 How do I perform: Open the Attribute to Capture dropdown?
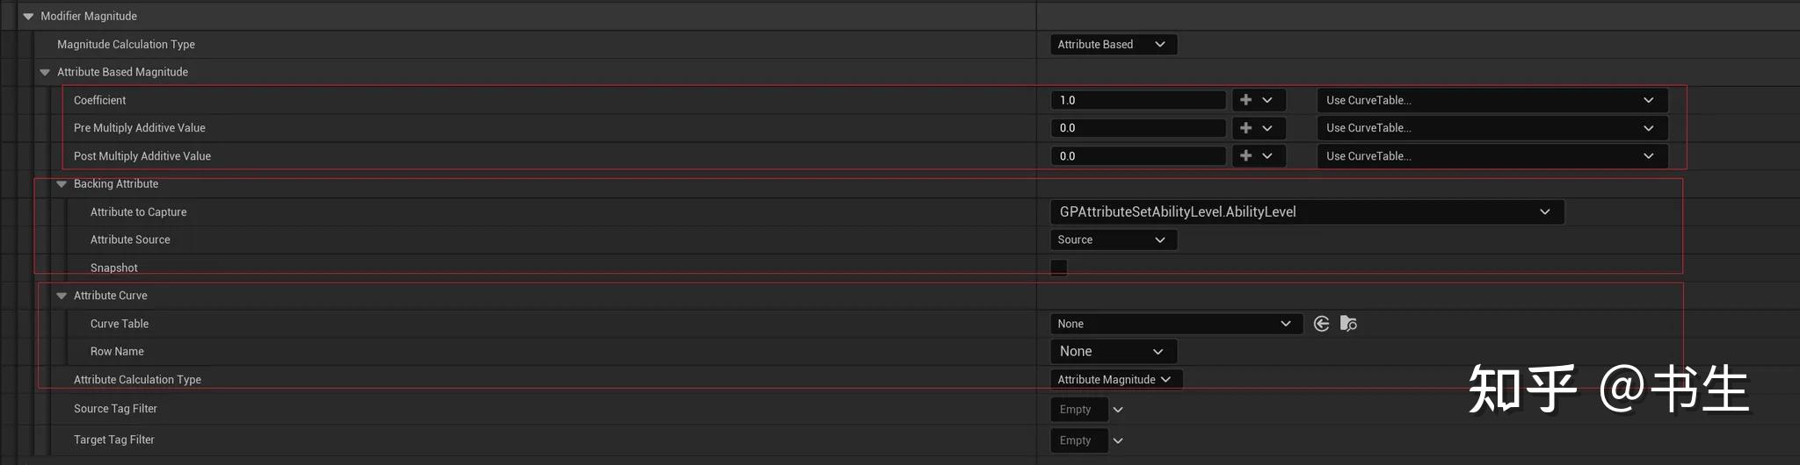click(x=1306, y=212)
